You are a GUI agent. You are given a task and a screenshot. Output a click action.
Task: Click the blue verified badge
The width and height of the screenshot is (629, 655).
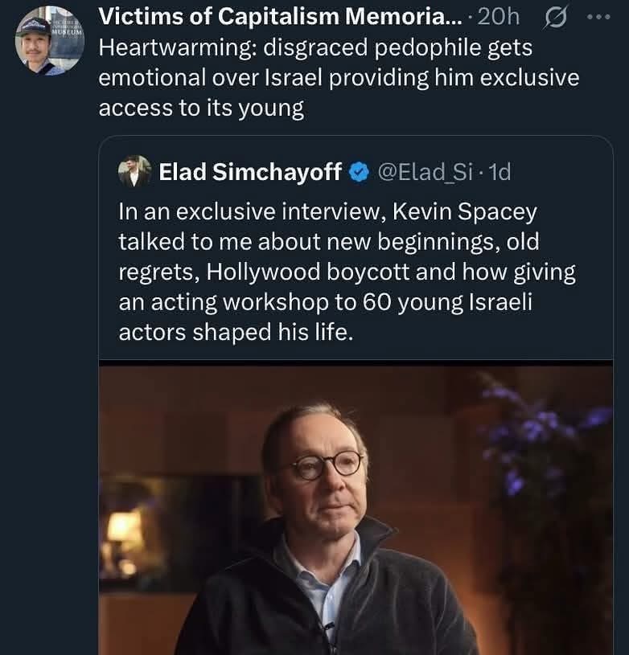(359, 172)
